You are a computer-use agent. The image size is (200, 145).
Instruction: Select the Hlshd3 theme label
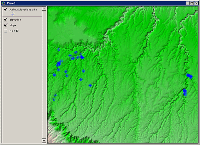tap(14, 31)
